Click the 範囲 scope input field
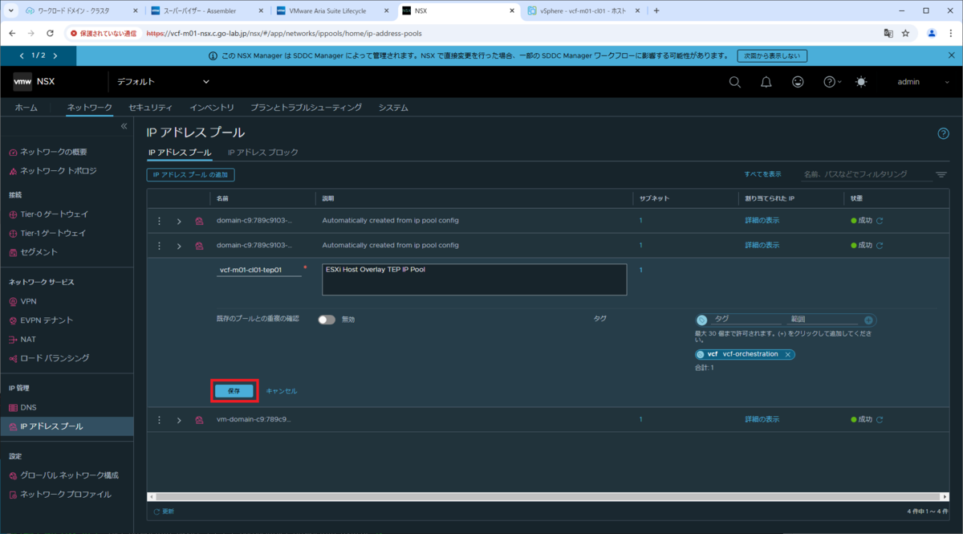 [x=823, y=320]
